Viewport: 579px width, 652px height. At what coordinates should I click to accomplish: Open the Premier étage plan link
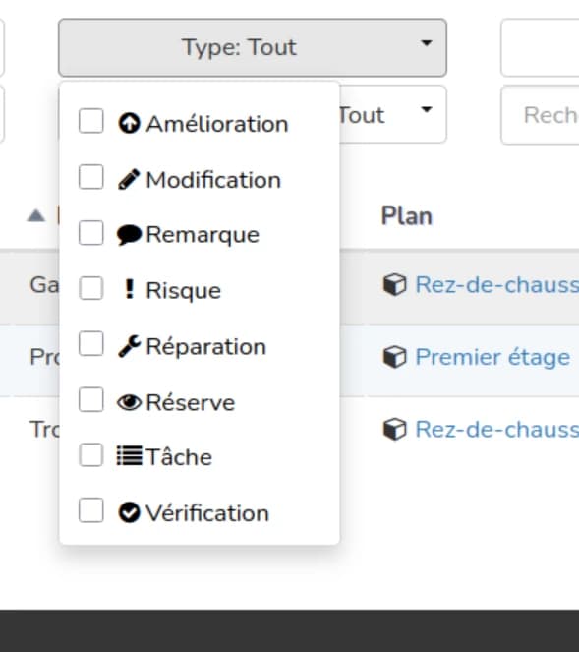(492, 357)
